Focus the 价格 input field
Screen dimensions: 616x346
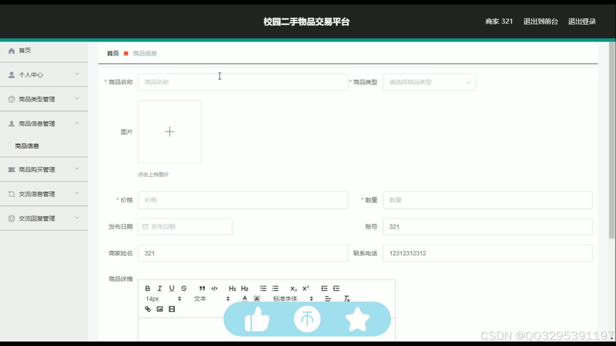tap(243, 200)
